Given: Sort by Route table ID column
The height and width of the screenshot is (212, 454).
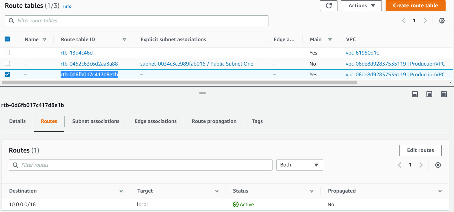Looking at the screenshot, I should point(124,39).
